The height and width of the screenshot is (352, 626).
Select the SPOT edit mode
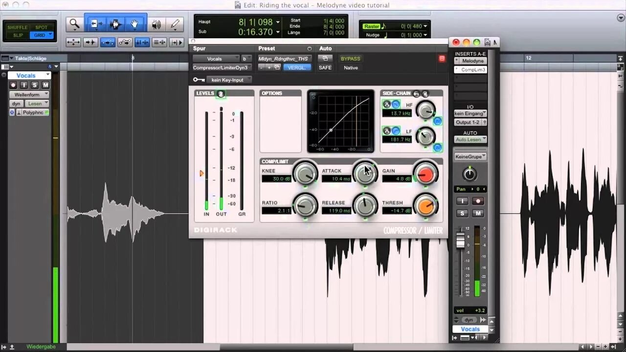(x=42, y=27)
